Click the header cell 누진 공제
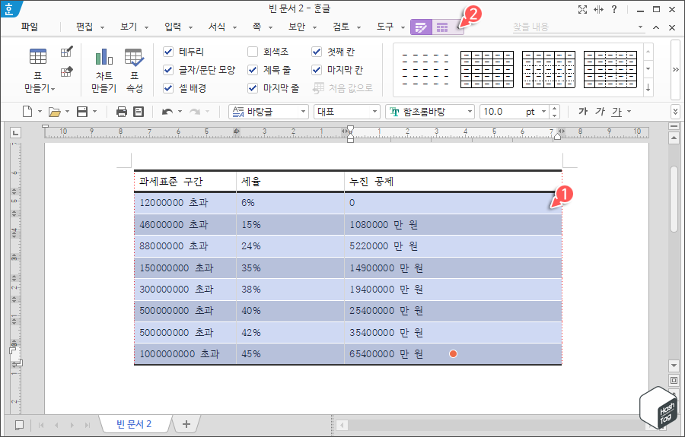Image resolution: width=685 pixels, height=437 pixels. (x=453, y=182)
